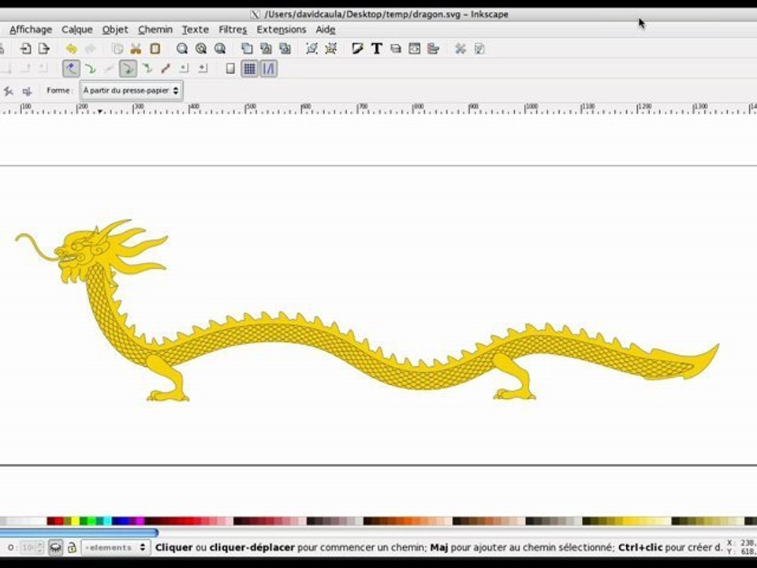
Task: Zoom to fit page icon
Action: tap(220, 48)
